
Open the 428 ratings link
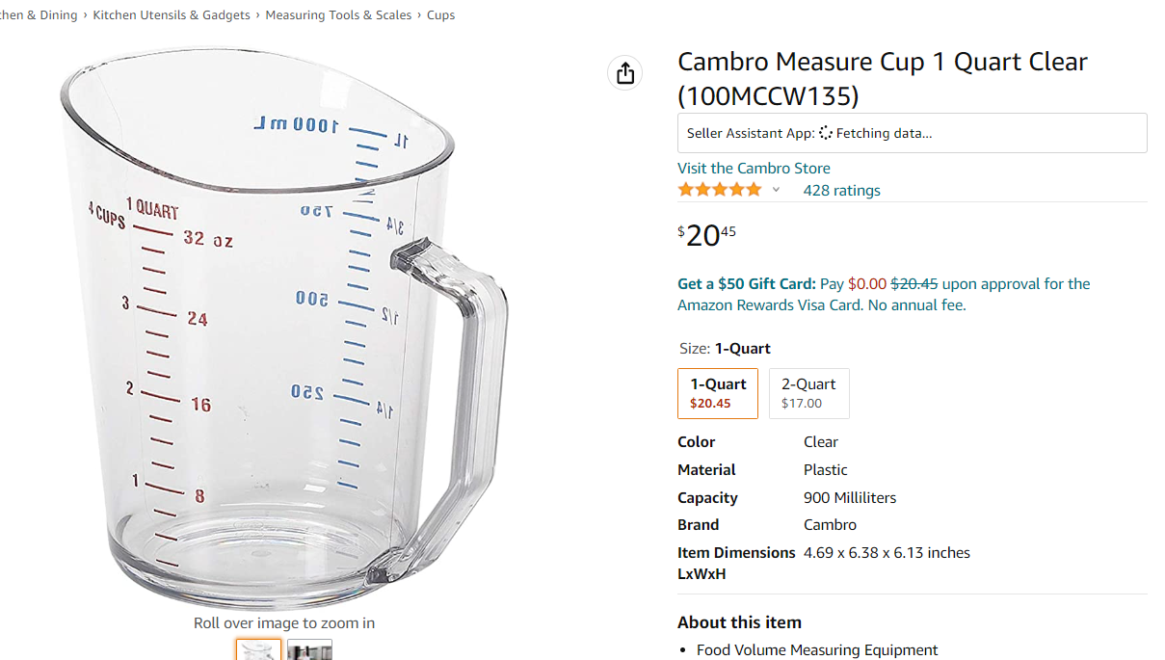[841, 191]
